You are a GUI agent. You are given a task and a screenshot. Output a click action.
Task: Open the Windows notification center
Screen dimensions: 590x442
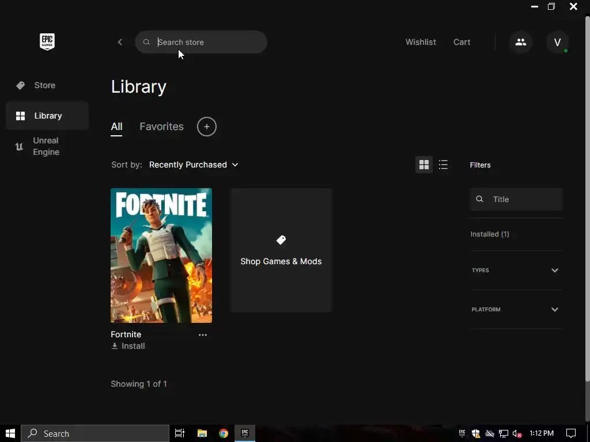pos(571,433)
